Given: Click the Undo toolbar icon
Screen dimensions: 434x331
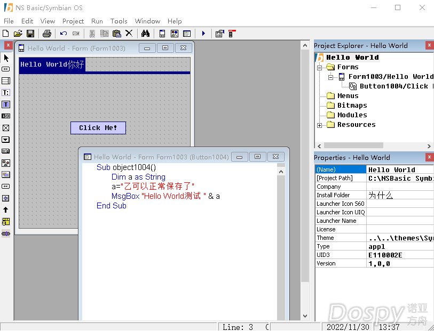Looking at the screenshot, I should pos(64,34).
